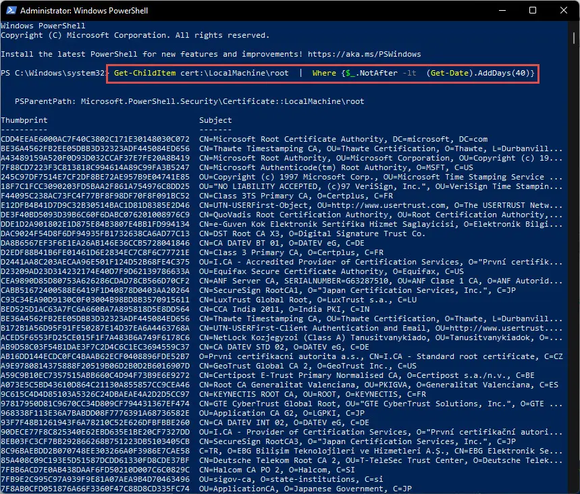This screenshot has width=580, height=494.
Task: Close the Administrator PowerShell window
Action: pos(563,10)
